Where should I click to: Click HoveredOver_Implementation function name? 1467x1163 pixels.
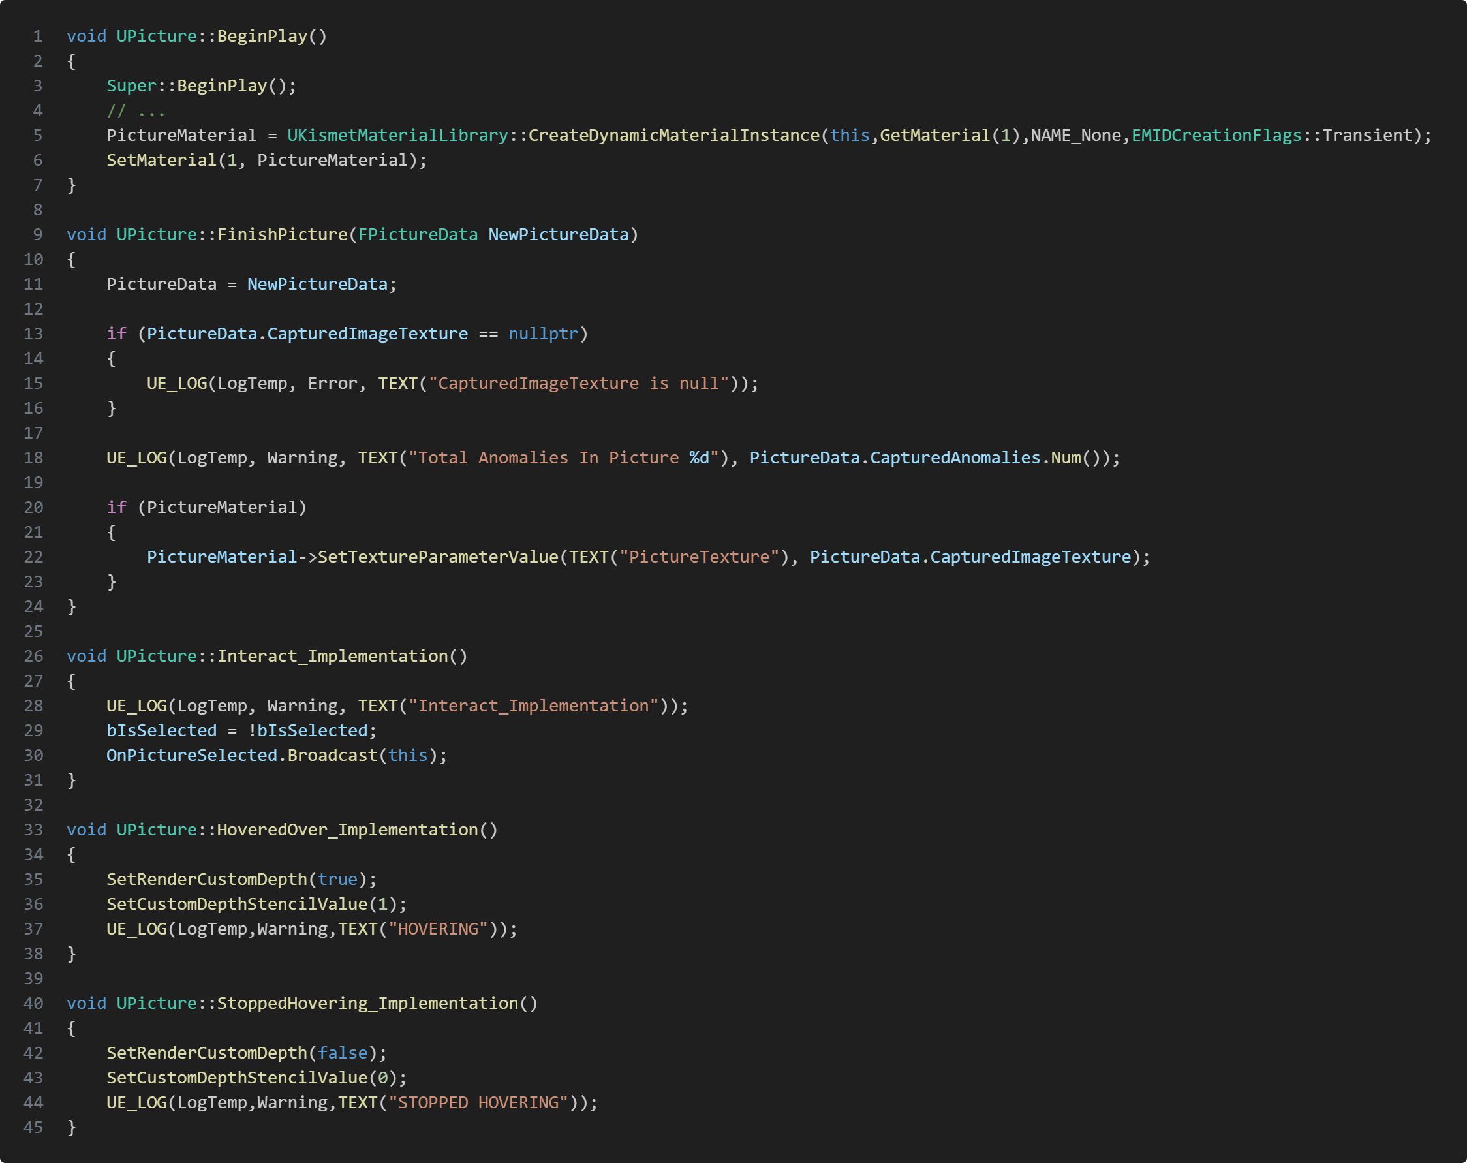coord(347,830)
